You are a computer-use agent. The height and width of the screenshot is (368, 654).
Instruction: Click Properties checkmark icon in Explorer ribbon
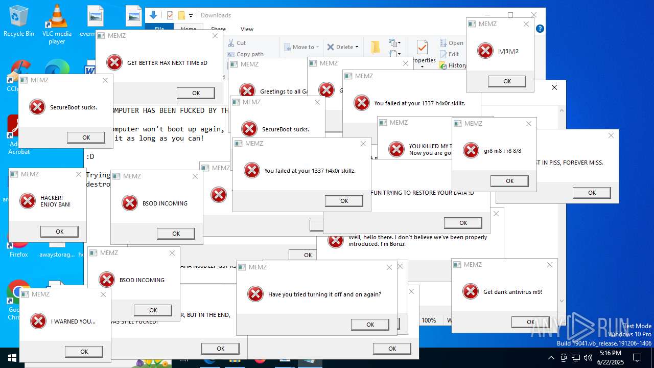tap(422, 47)
